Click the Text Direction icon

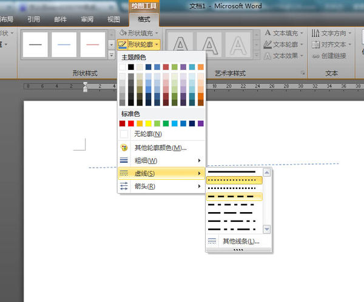click(315, 33)
